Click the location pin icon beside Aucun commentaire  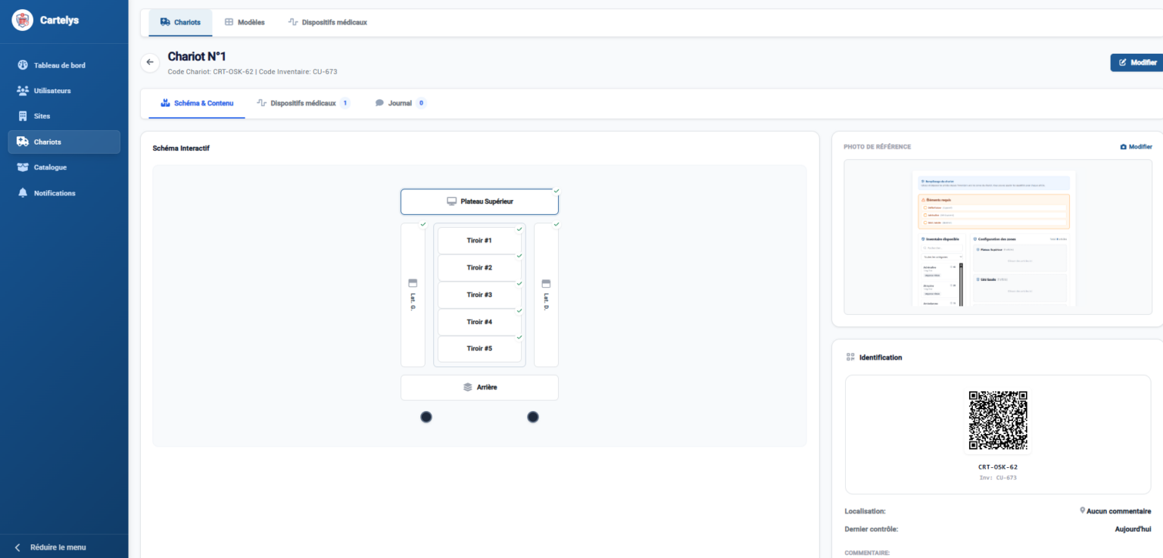pos(1083,511)
